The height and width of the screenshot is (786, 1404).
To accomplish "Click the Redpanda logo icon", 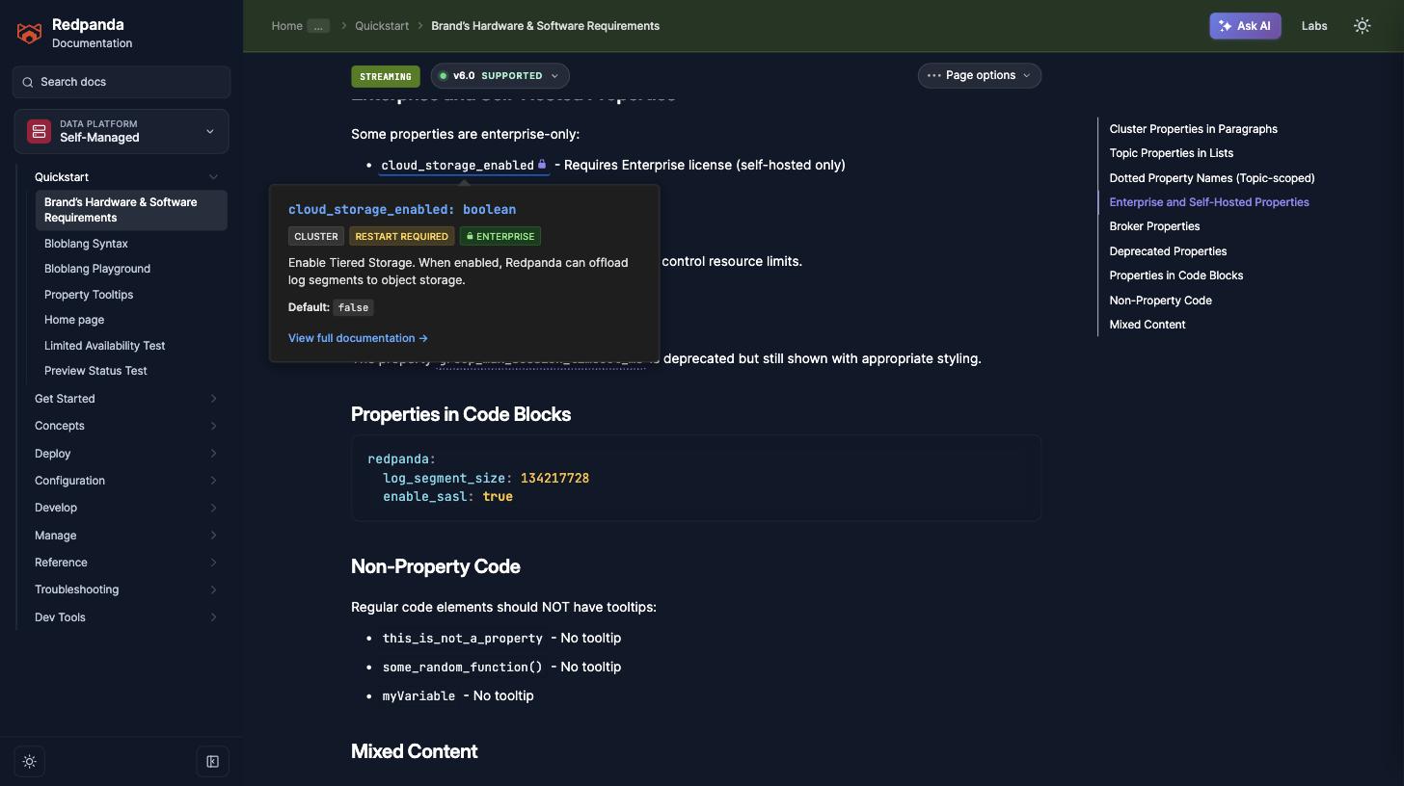I will point(30,34).
